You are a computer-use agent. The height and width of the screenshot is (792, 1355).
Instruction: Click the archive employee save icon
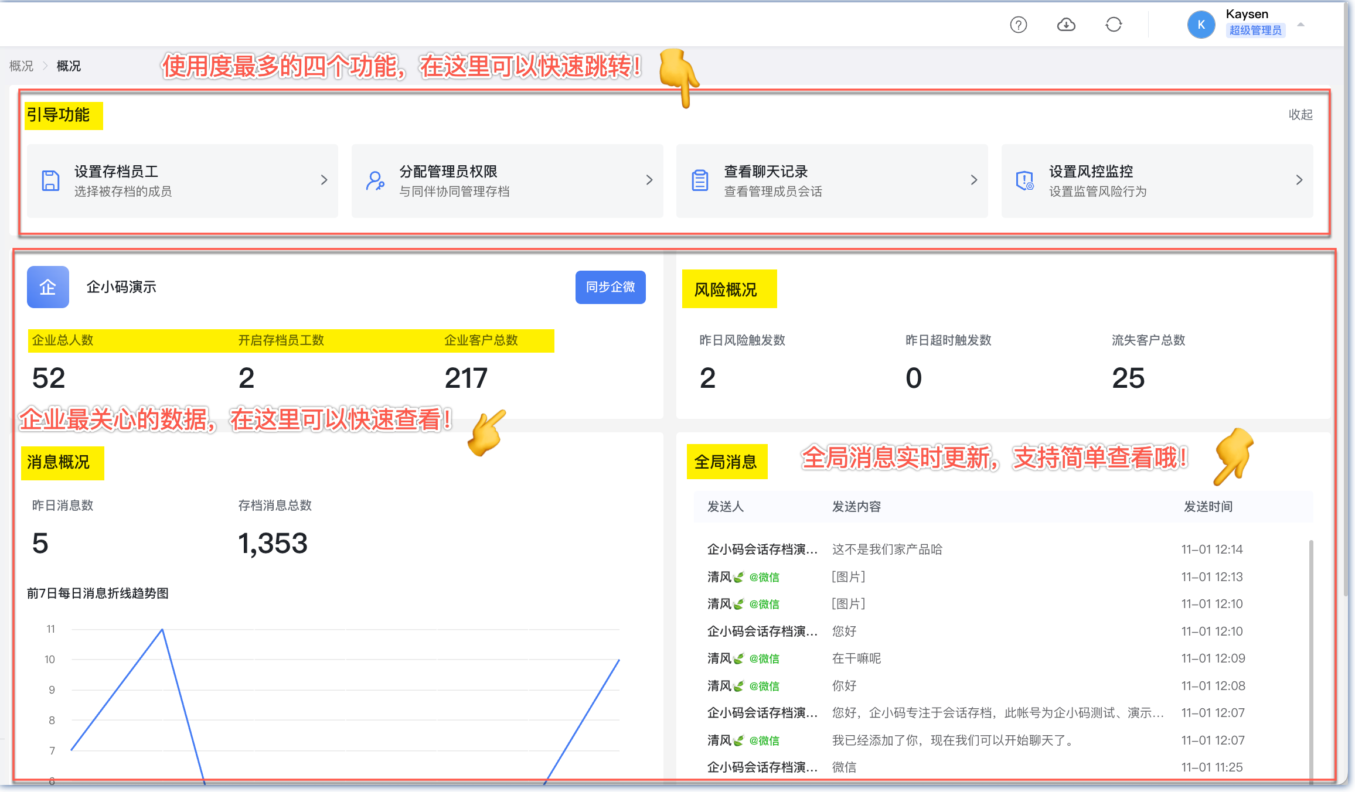tap(51, 180)
